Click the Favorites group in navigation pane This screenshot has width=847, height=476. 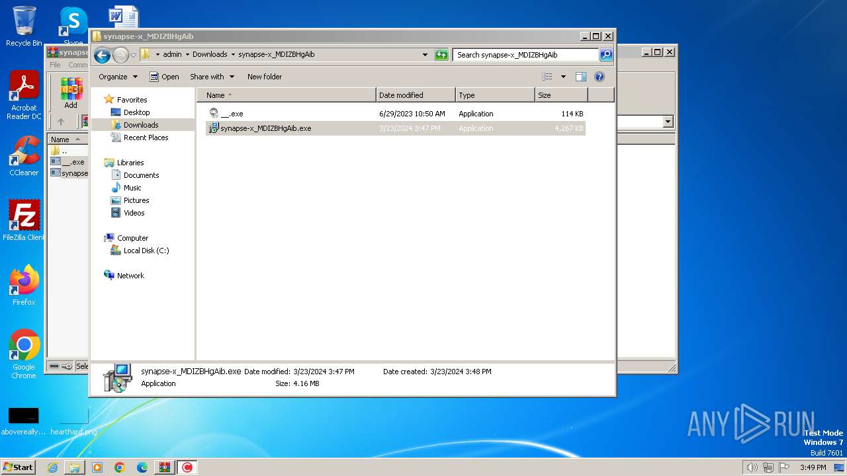tap(132, 100)
